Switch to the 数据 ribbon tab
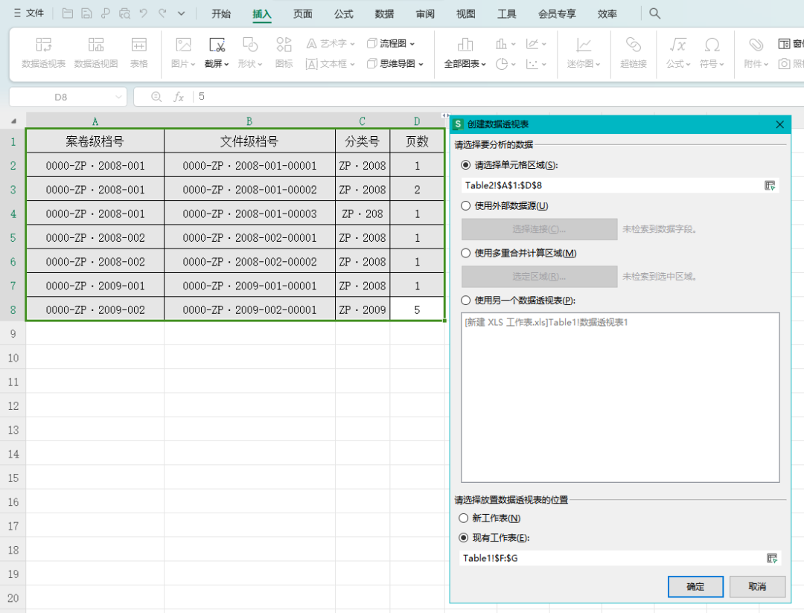Screen dimensions: 804x613 [x=384, y=14]
